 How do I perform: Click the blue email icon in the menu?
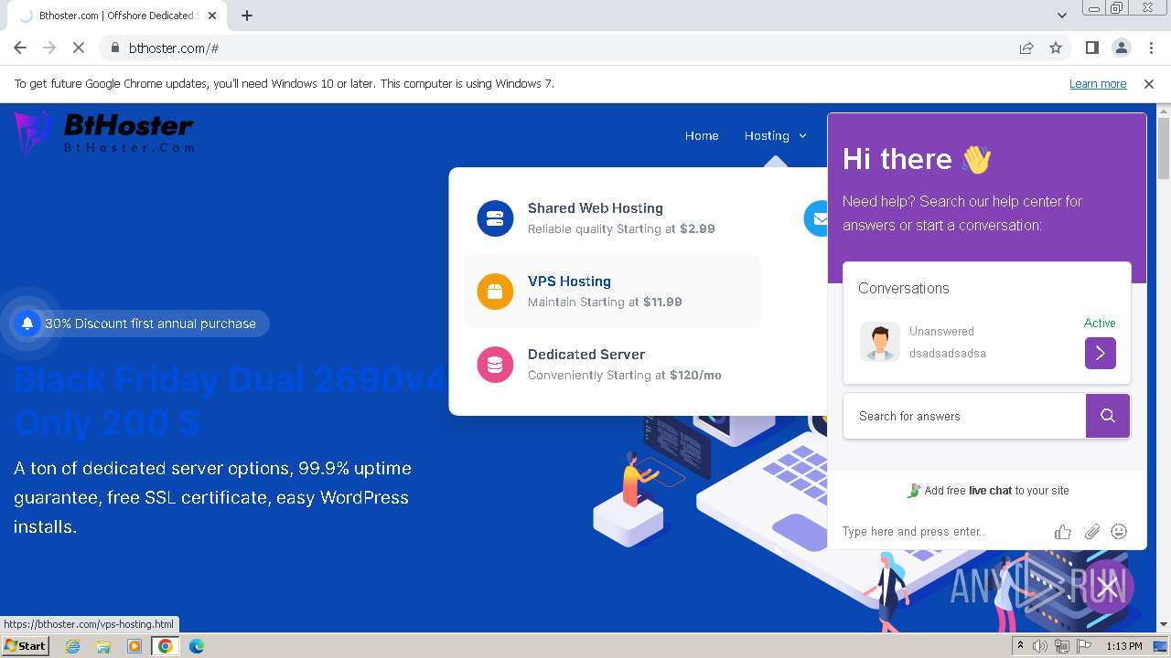coord(817,218)
